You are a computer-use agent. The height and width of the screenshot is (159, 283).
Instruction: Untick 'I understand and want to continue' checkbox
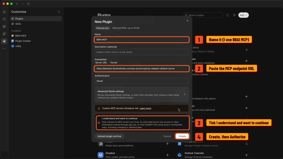99,123
